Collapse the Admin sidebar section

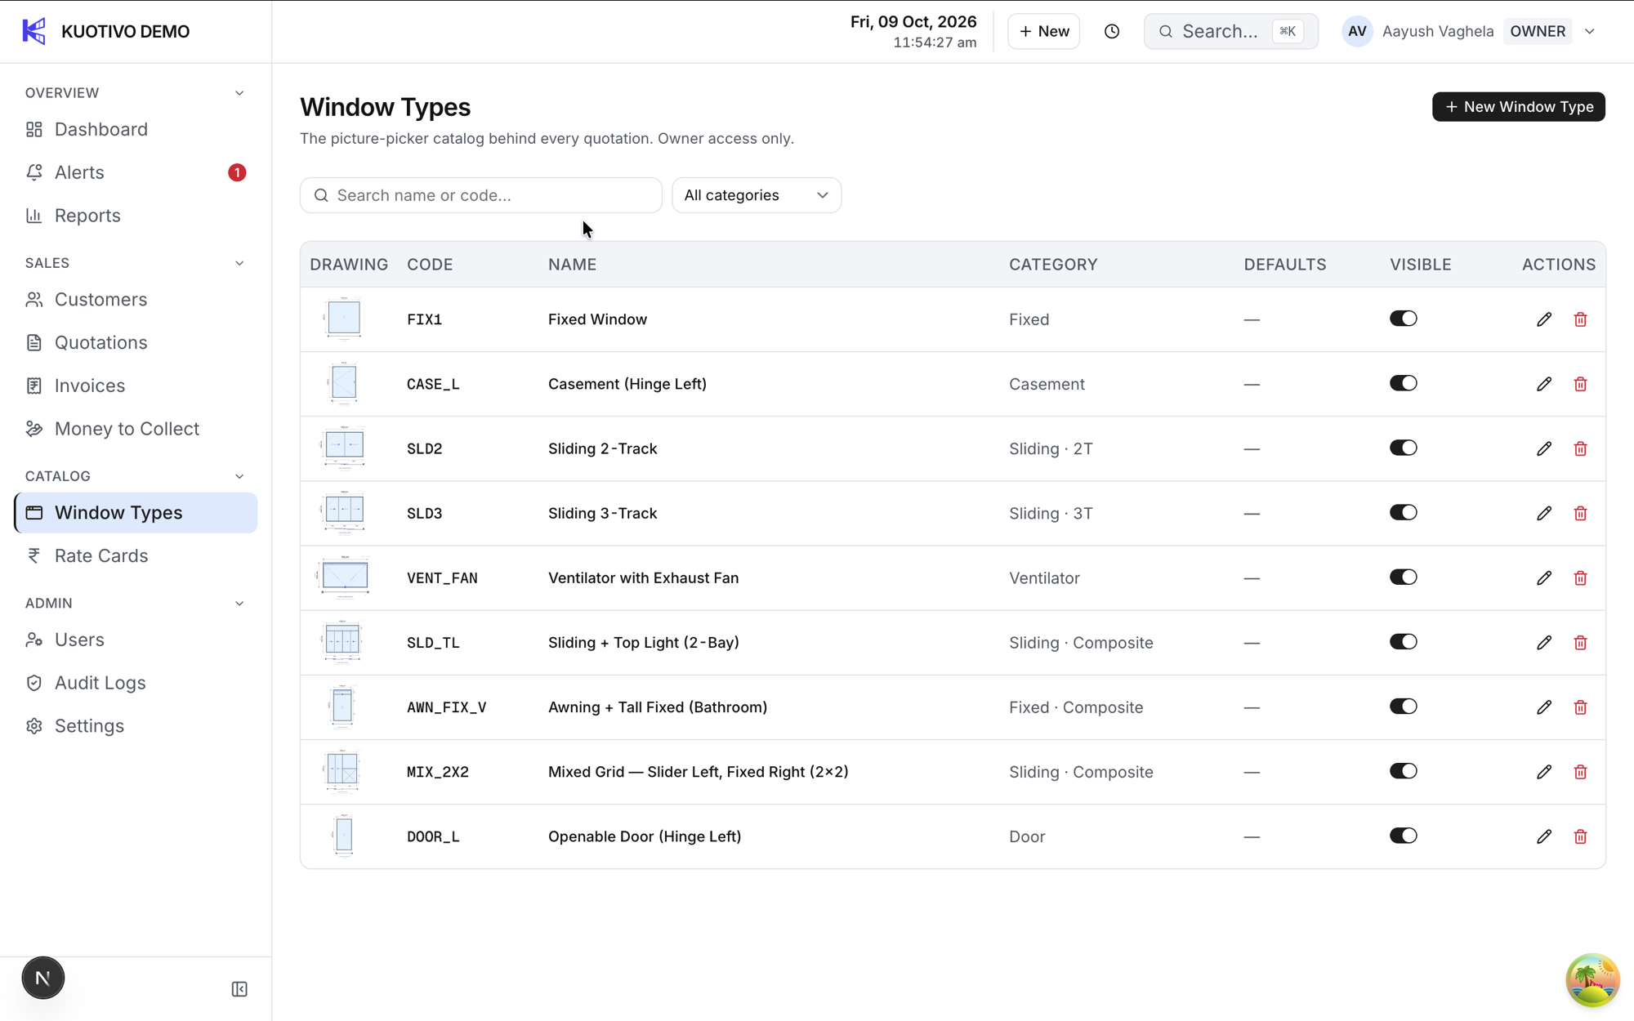tap(239, 604)
